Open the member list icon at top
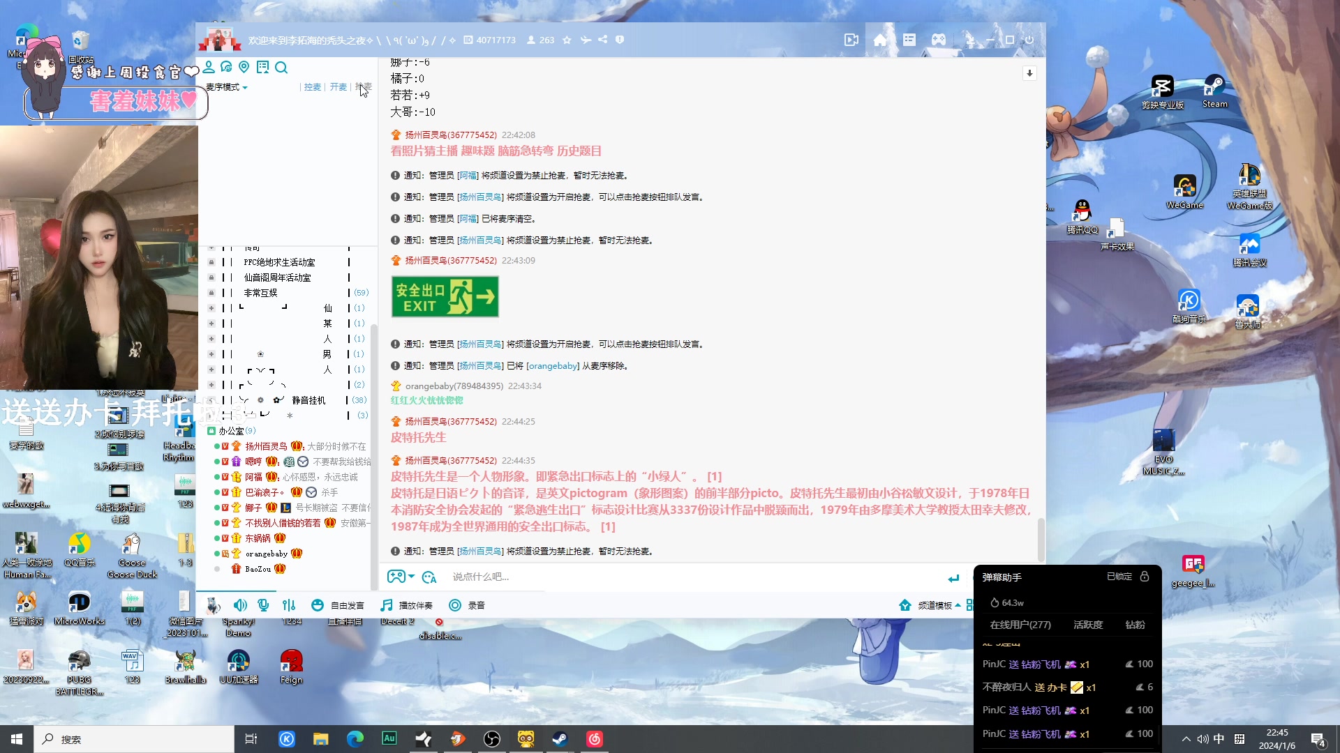The image size is (1340, 753). tap(209, 67)
